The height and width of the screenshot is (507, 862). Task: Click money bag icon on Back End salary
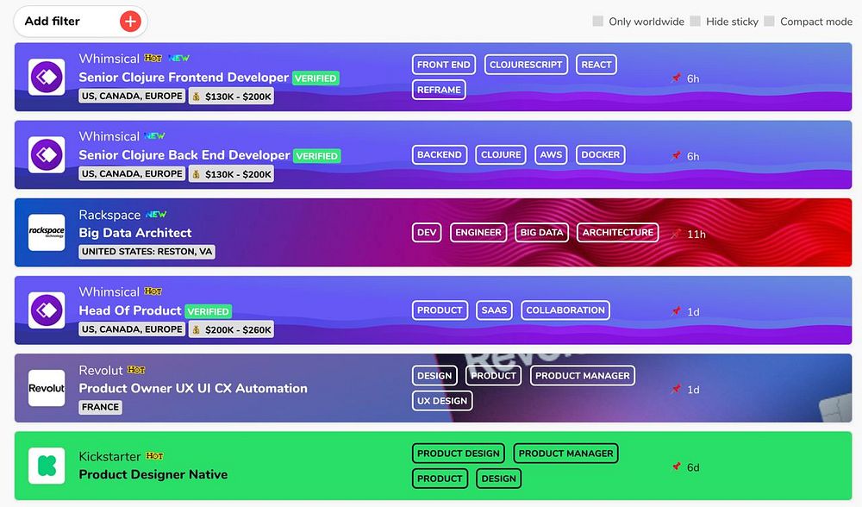pos(197,174)
